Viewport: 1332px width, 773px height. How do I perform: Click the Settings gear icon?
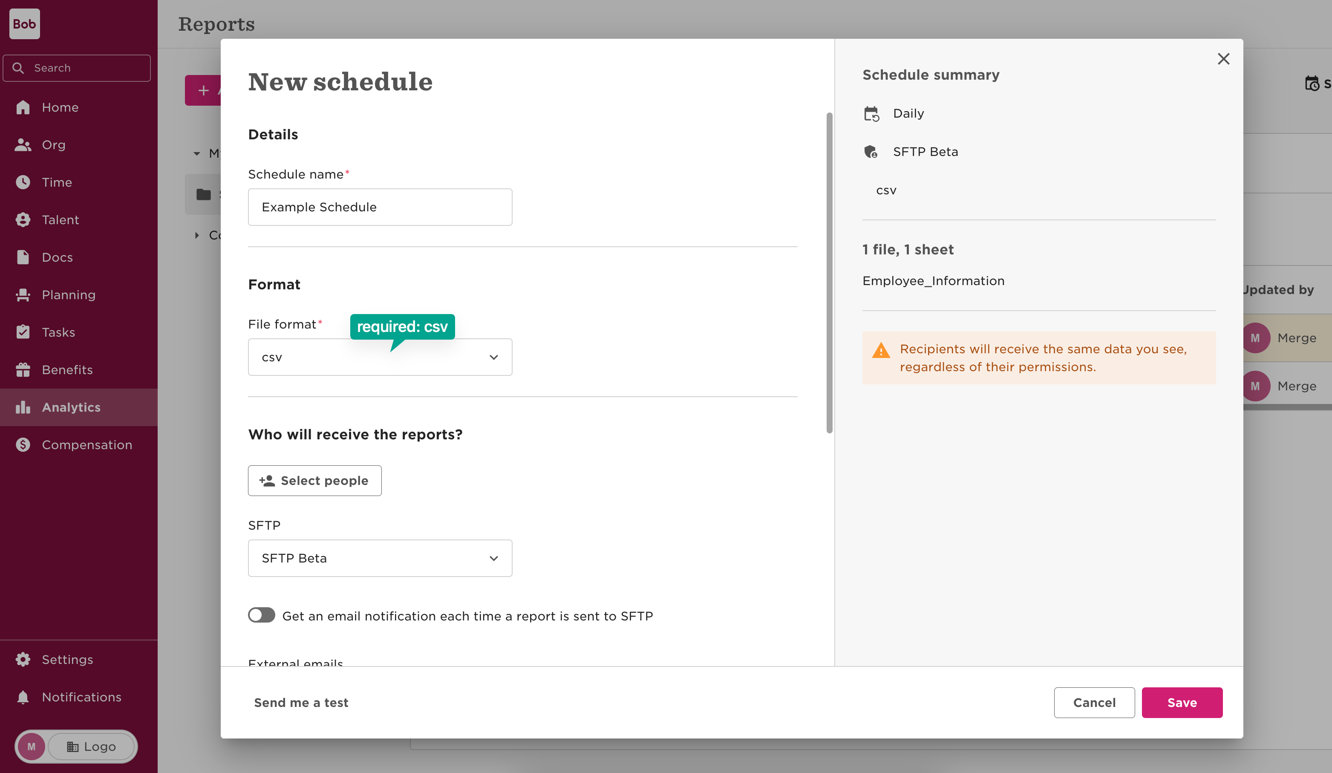tap(23, 660)
